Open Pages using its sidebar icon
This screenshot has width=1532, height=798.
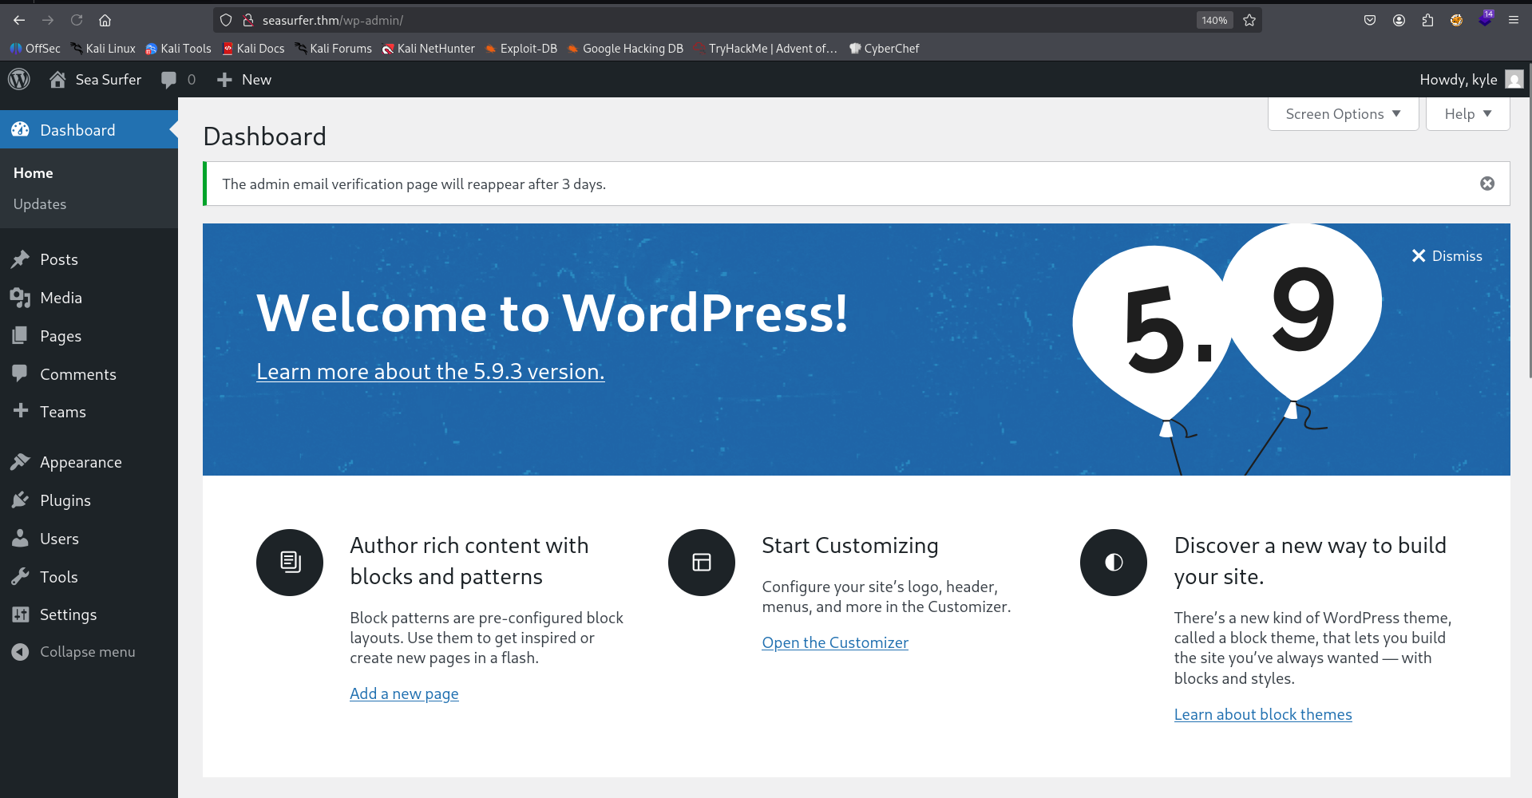coord(22,335)
